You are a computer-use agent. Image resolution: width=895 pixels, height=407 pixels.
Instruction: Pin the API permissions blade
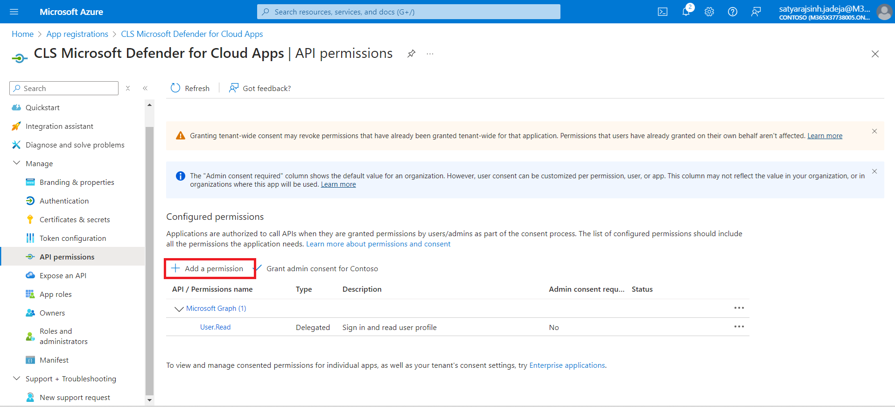(411, 54)
